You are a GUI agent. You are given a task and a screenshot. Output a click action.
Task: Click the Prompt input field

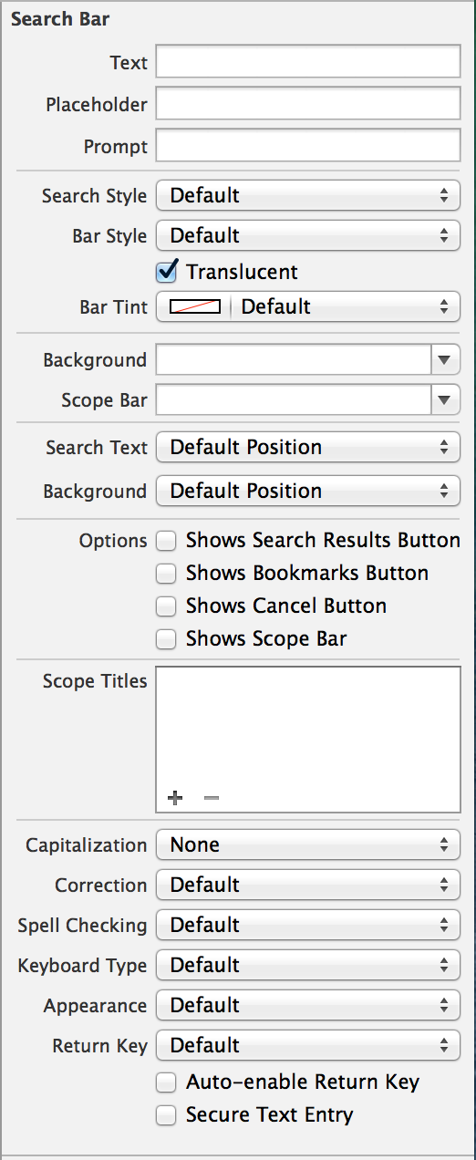[x=308, y=146]
